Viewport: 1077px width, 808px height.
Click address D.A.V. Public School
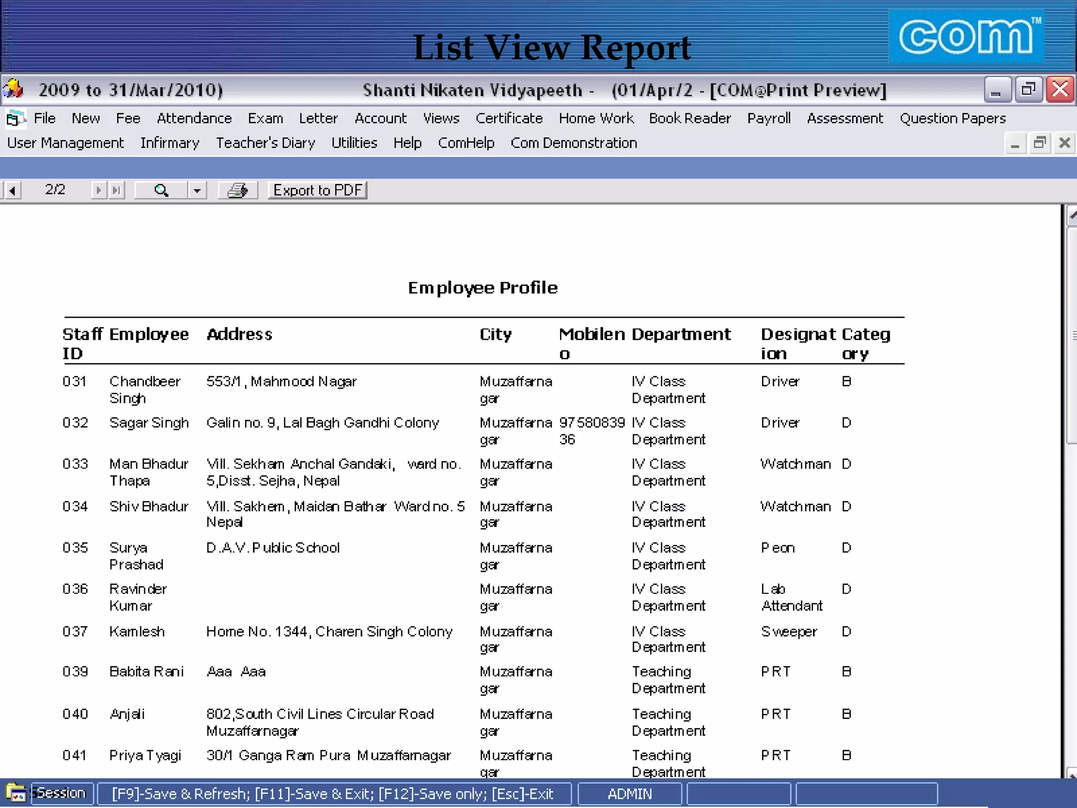(273, 548)
